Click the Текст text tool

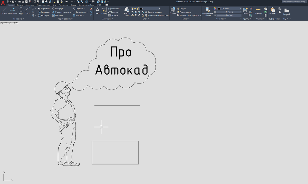(98, 11)
